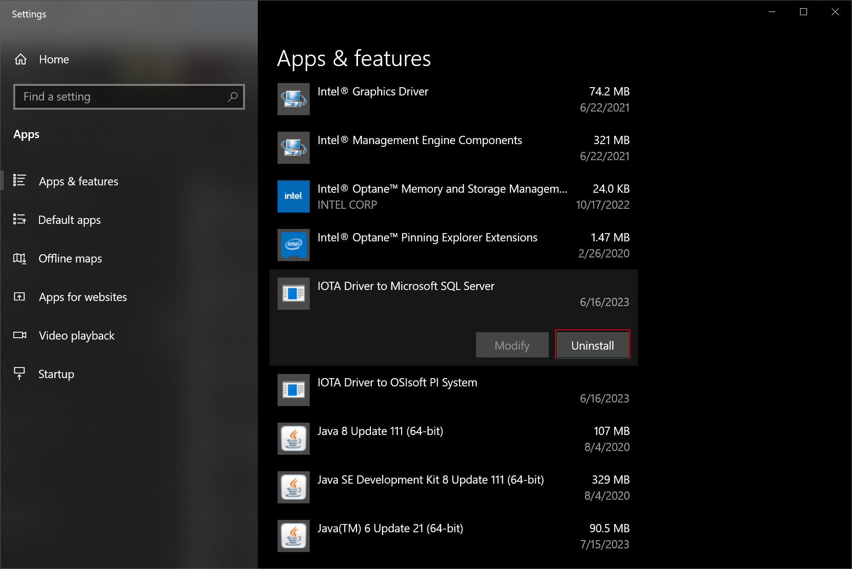Click the Java 8 Update 111 icon
Viewport: 852px width, 569px height.
coord(294,439)
